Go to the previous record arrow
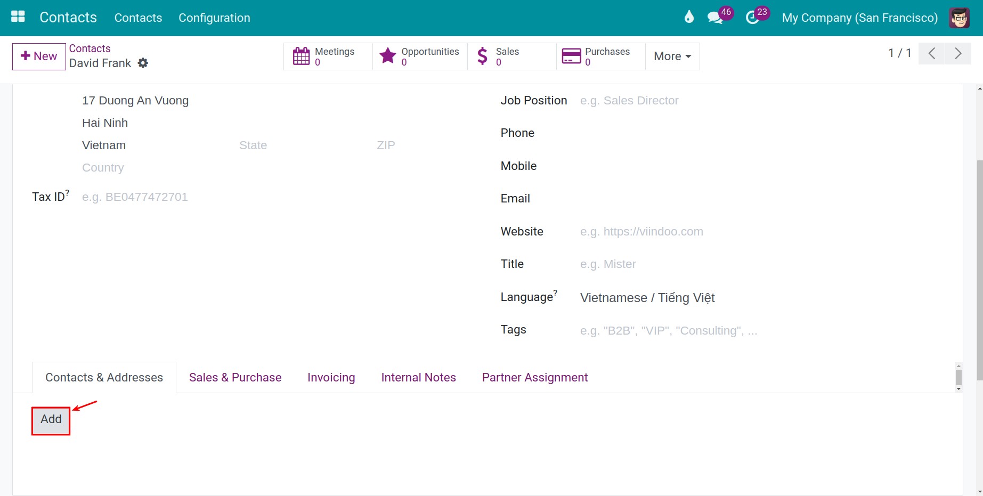This screenshot has height=496, width=983. (931, 53)
